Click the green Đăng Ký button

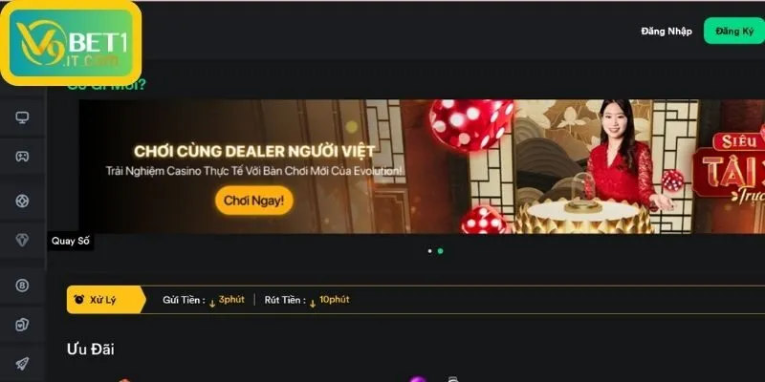click(x=734, y=32)
